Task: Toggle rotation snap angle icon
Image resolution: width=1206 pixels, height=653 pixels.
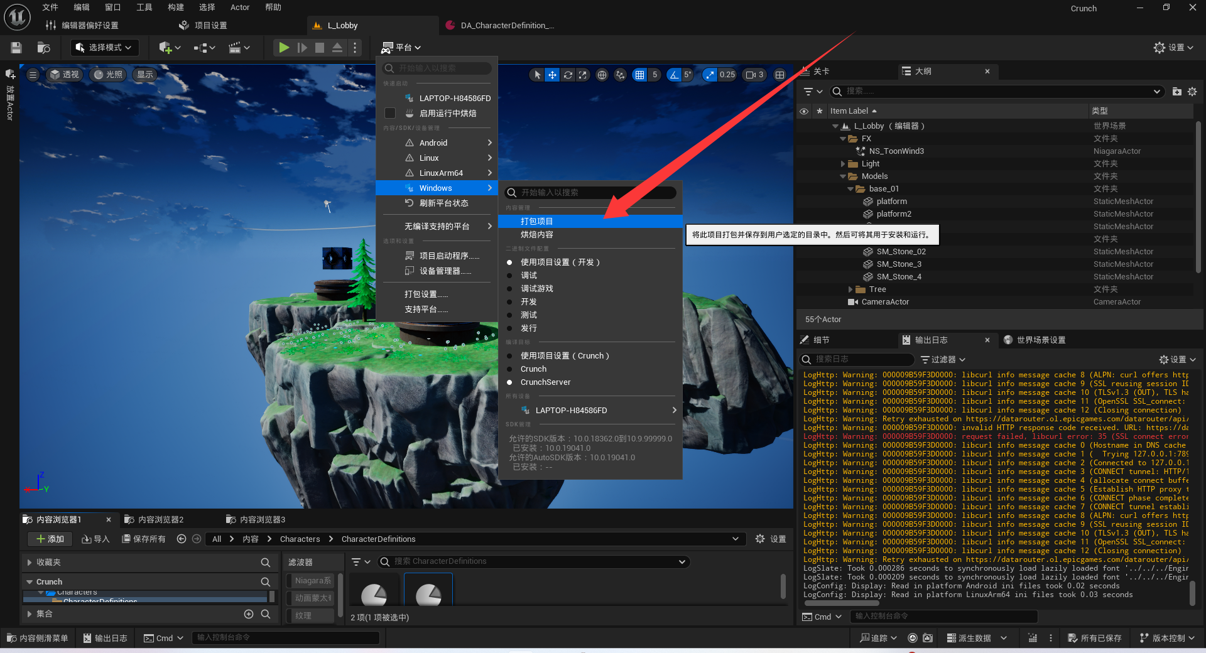Action: [674, 75]
